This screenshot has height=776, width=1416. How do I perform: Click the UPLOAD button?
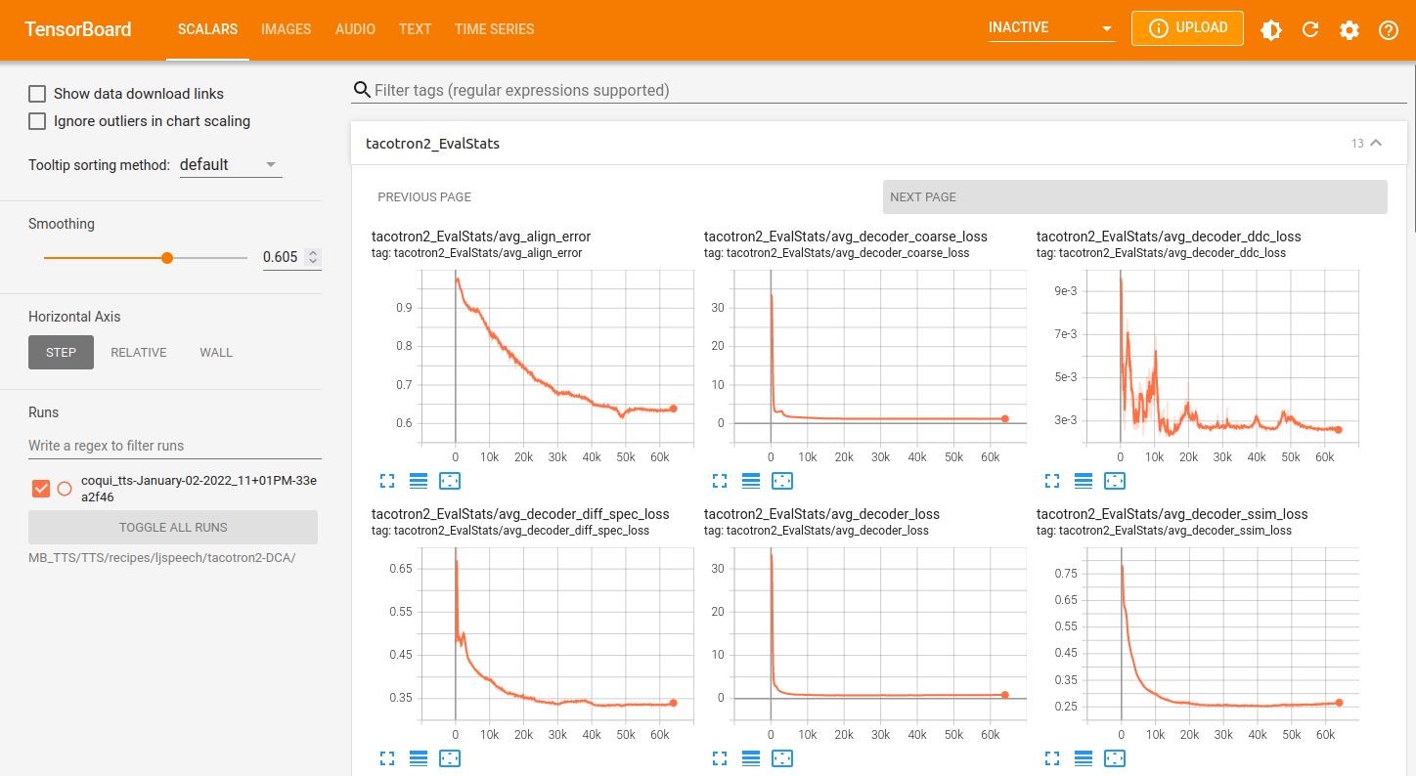pos(1187,28)
